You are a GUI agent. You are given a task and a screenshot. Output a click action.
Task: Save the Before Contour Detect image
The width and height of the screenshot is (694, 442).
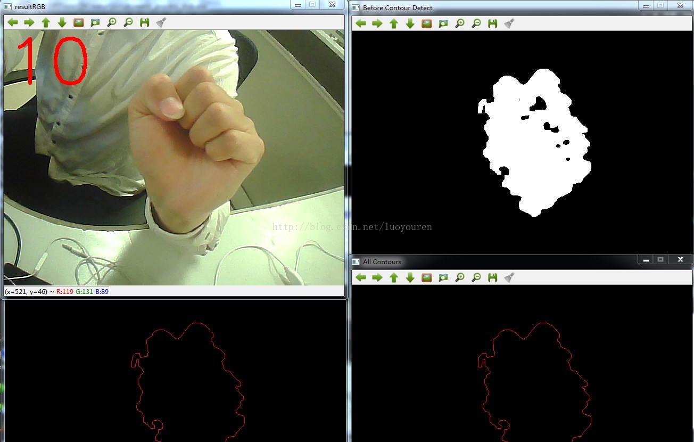pyautogui.click(x=492, y=23)
